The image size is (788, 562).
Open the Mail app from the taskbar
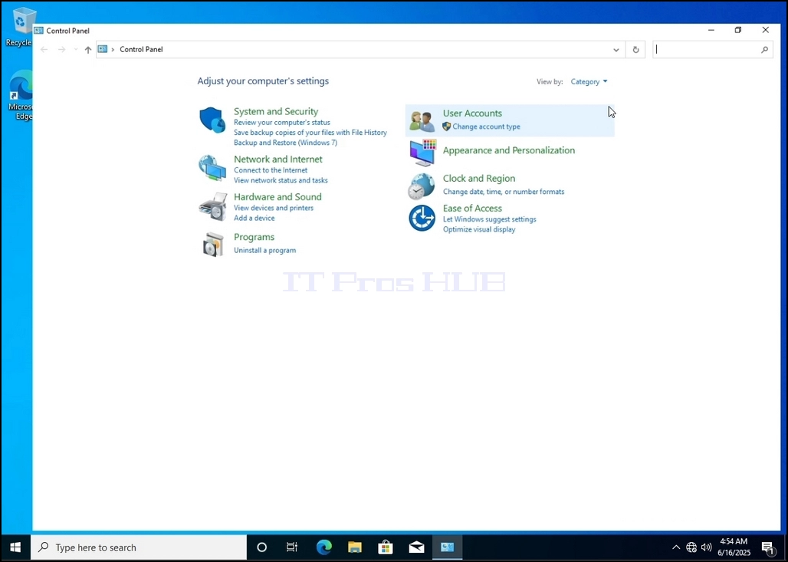click(x=416, y=547)
